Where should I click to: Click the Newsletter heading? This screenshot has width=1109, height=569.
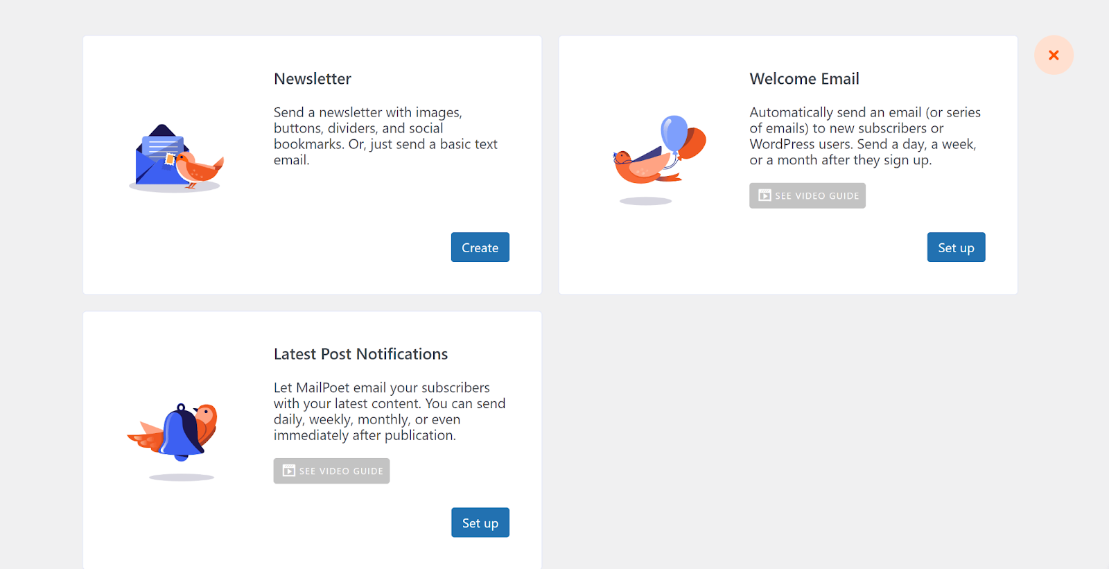[x=313, y=79]
